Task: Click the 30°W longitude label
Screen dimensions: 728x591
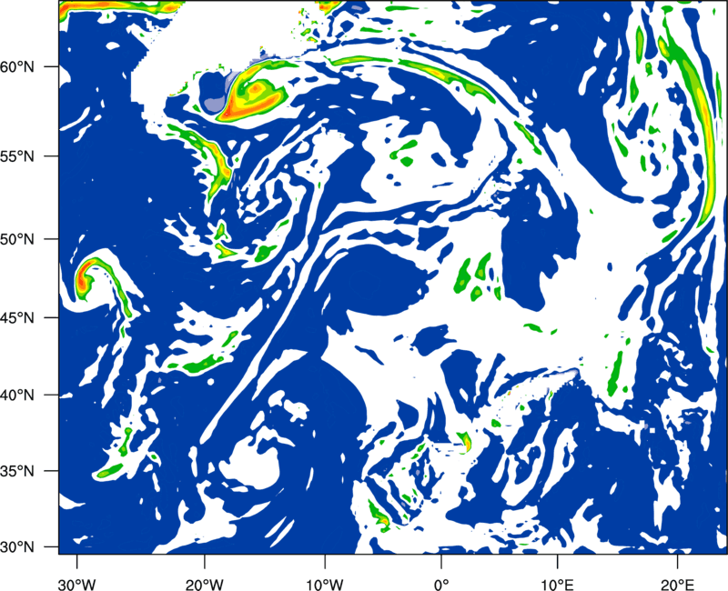Action: click(76, 585)
